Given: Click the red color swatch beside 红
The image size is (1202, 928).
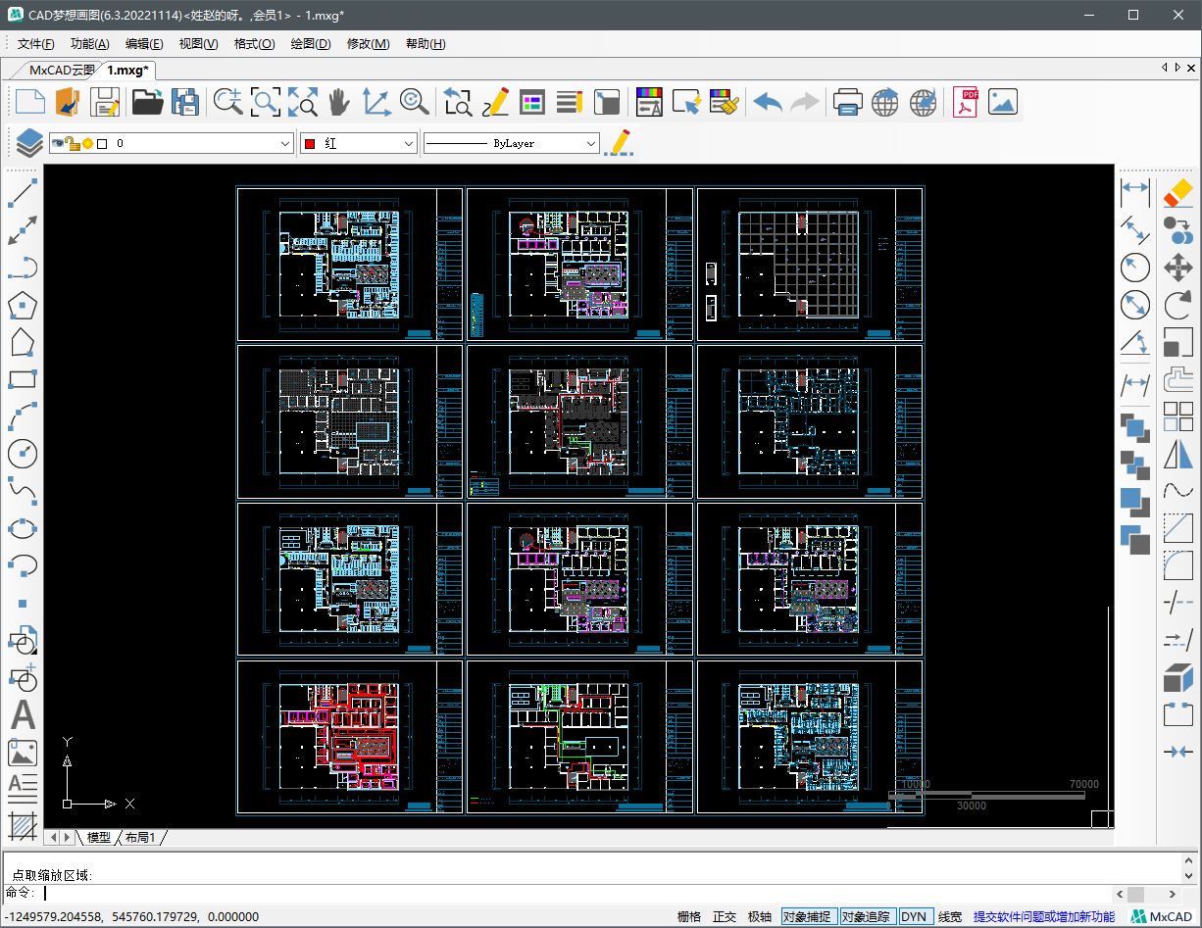Looking at the screenshot, I should coord(311,144).
